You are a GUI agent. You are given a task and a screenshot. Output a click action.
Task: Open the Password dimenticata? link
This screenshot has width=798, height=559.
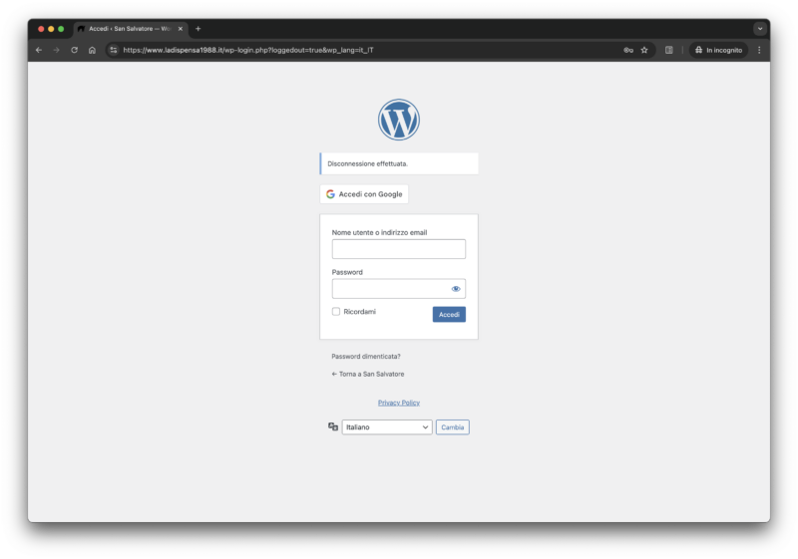click(366, 357)
